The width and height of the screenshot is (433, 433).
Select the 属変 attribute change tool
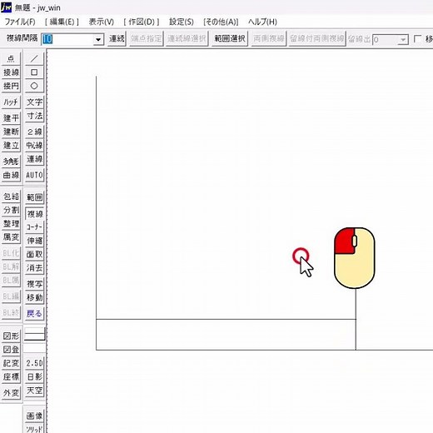click(11, 237)
